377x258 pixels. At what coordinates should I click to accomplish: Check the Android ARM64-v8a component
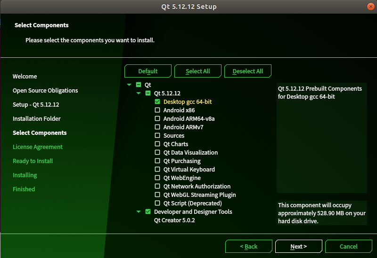point(157,118)
